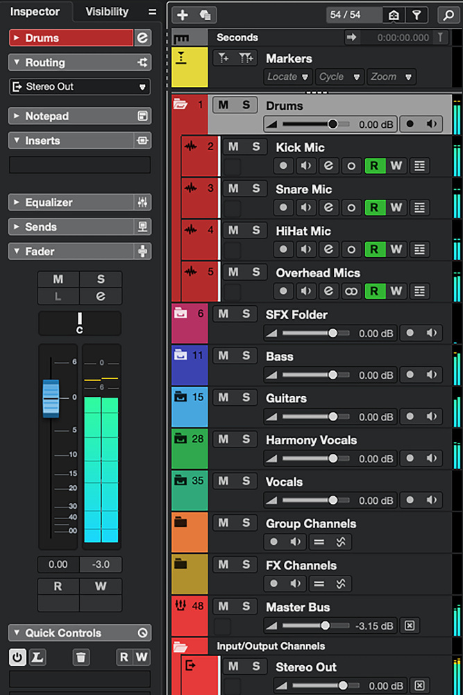
Task: Open the Inspector setup menu icon
Action: coord(152,12)
